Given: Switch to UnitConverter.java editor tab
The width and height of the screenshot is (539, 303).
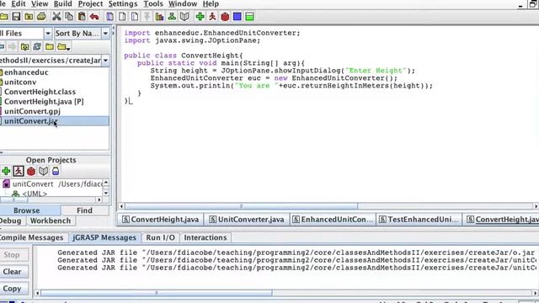Looking at the screenshot, I should click(248, 220).
